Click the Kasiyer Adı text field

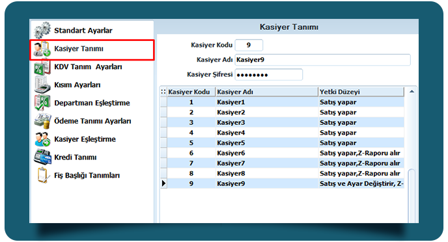click(322, 60)
